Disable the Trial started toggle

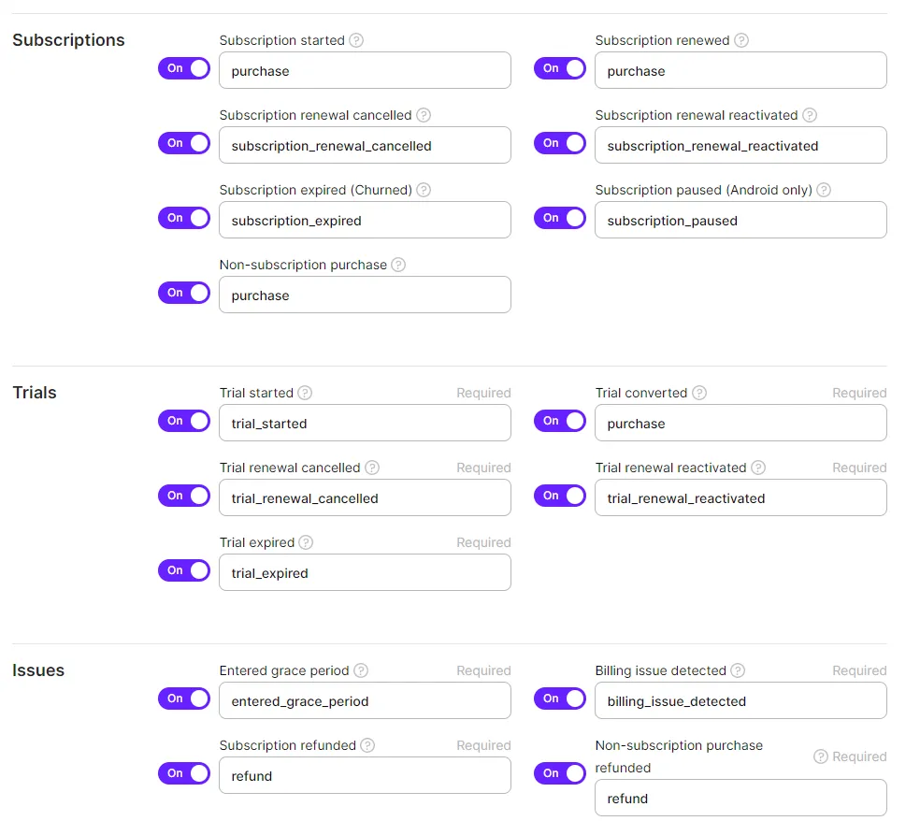(184, 421)
